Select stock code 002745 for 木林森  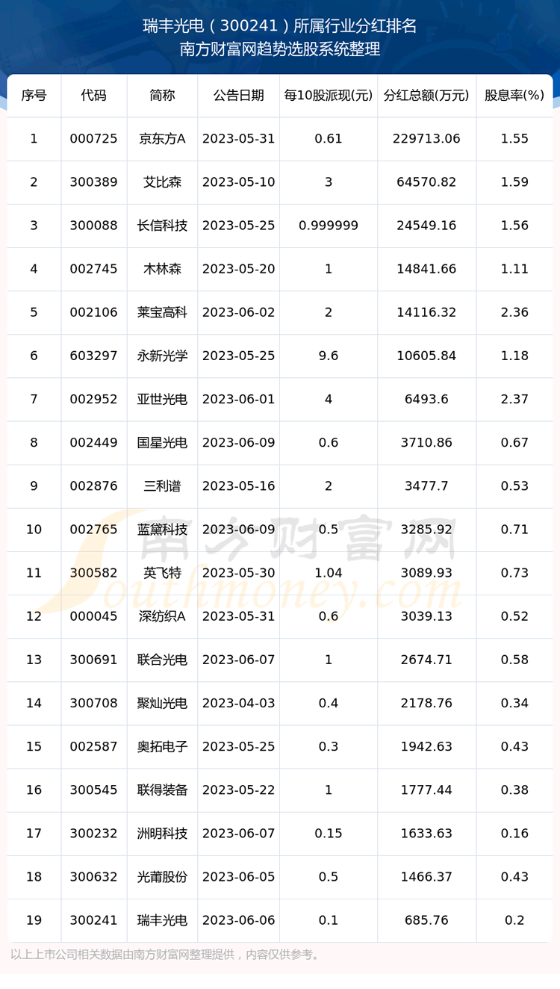93,269
